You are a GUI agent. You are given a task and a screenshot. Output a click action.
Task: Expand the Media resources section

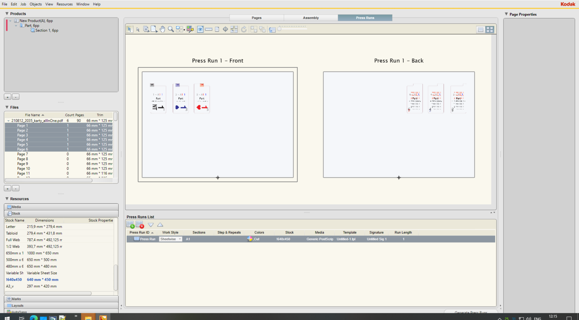(61, 207)
